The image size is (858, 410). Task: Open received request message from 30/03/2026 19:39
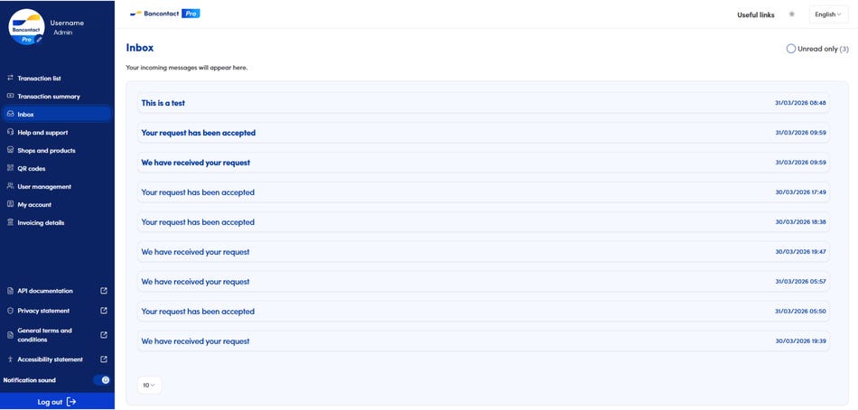[x=483, y=341]
